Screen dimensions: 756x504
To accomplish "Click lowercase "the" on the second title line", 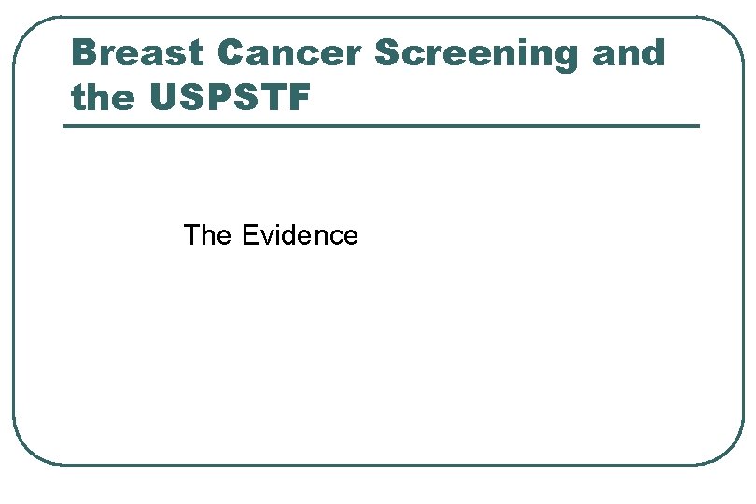I will pyautogui.click(x=103, y=97).
